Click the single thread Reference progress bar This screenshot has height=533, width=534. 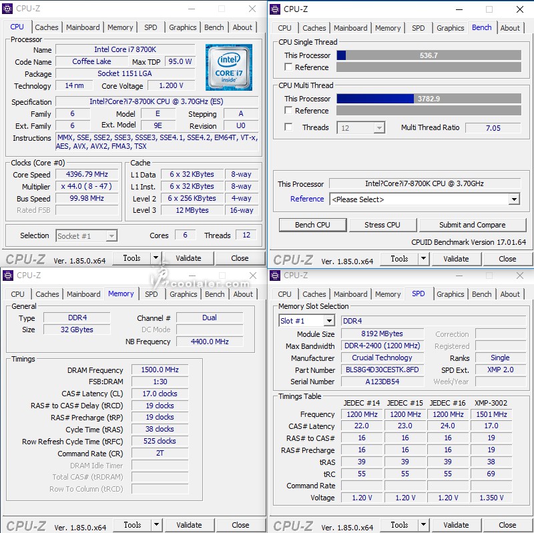(x=429, y=67)
